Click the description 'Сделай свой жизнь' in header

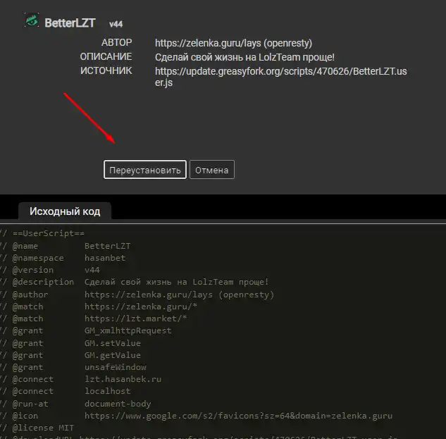coord(244,57)
